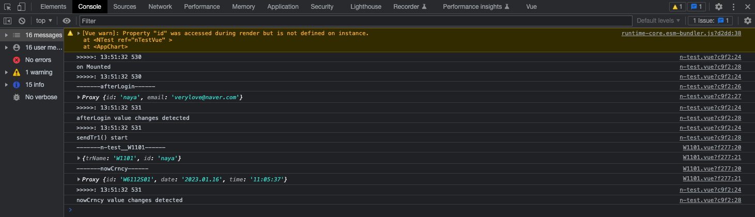This screenshot has width=755, height=217.
Task: Open W1101.vue:21 link beside trName object
Action: click(712, 158)
